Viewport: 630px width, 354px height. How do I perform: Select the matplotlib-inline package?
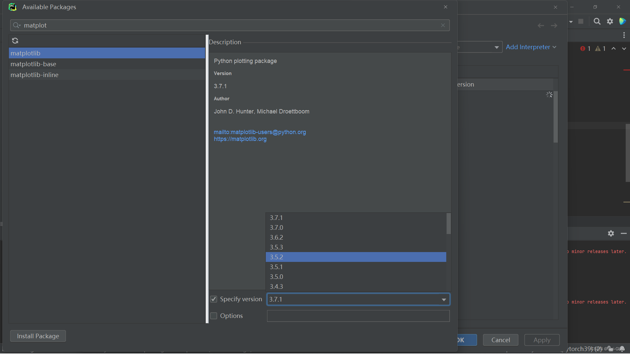click(107, 75)
